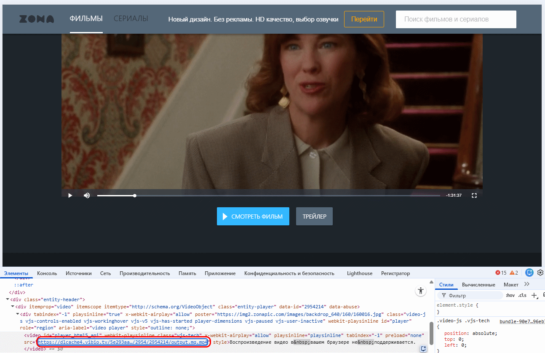545x353 pixels.
Task: Click the СМОТРЕТЬ ФИЛЬМ button
Action: [253, 217]
